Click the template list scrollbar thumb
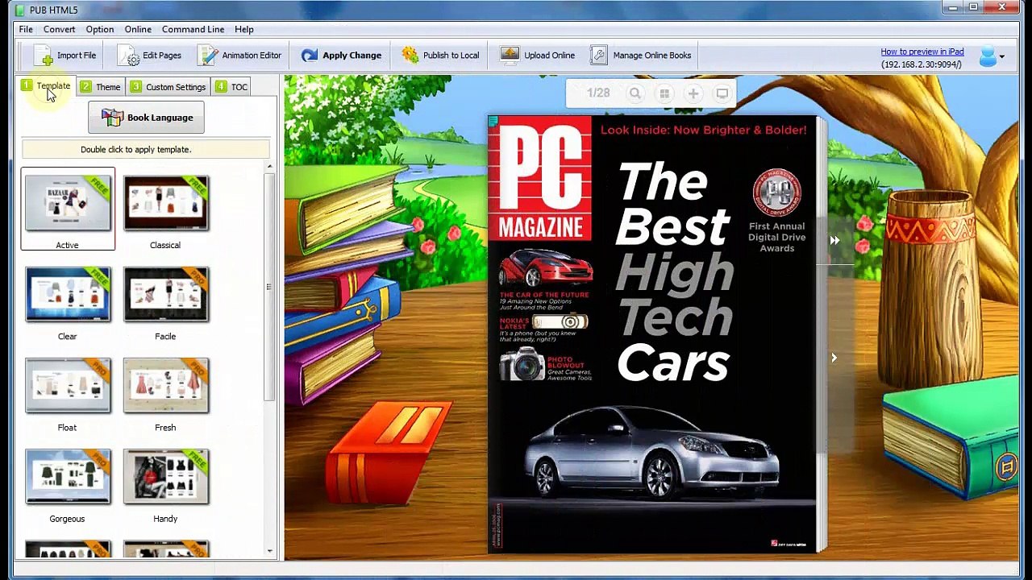 pos(269,286)
